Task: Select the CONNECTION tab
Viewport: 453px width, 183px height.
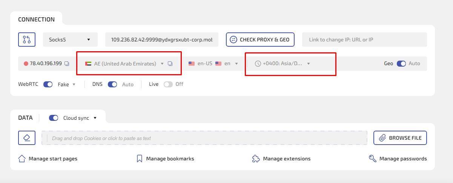Action: 36,20
